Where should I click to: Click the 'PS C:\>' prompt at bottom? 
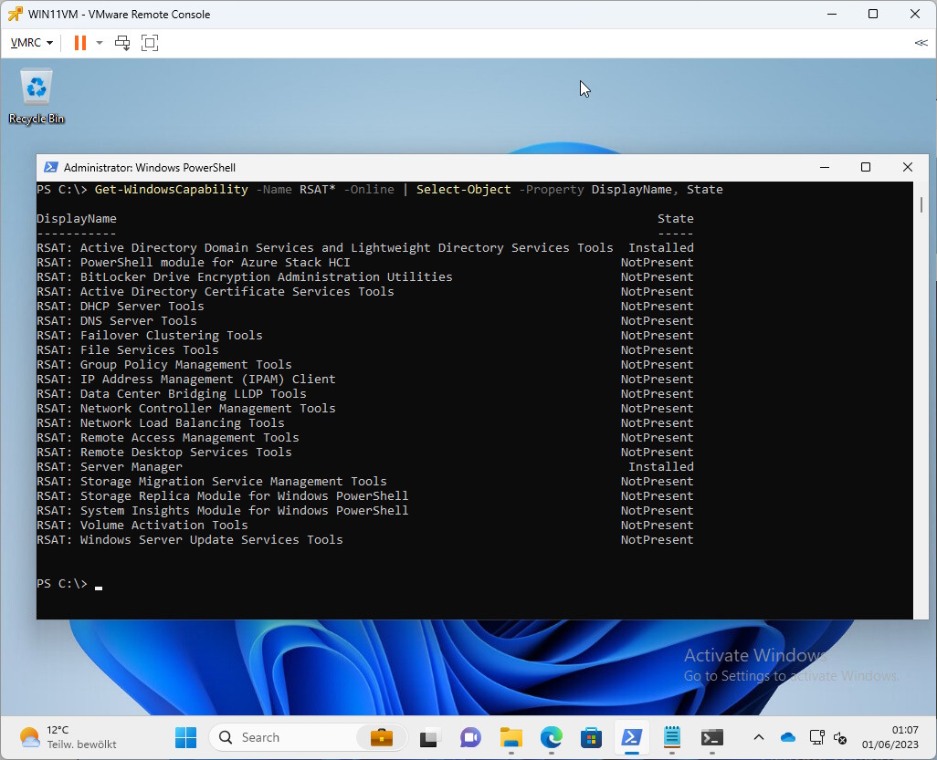pyautogui.click(x=62, y=583)
